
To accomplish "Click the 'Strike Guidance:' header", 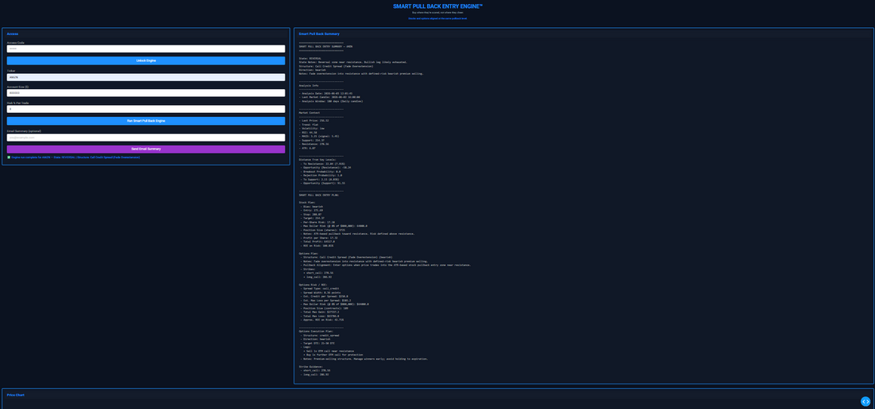I will pyautogui.click(x=310, y=367).
